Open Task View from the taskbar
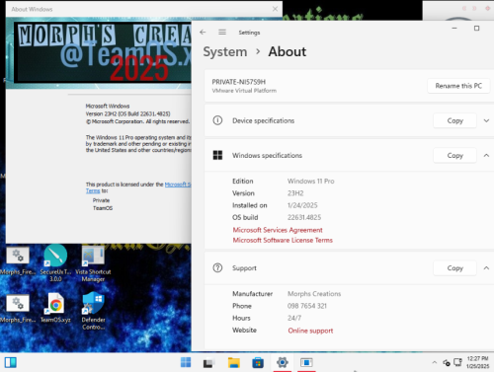Image resolution: width=494 pixels, height=372 pixels. click(x=208, y=362)
